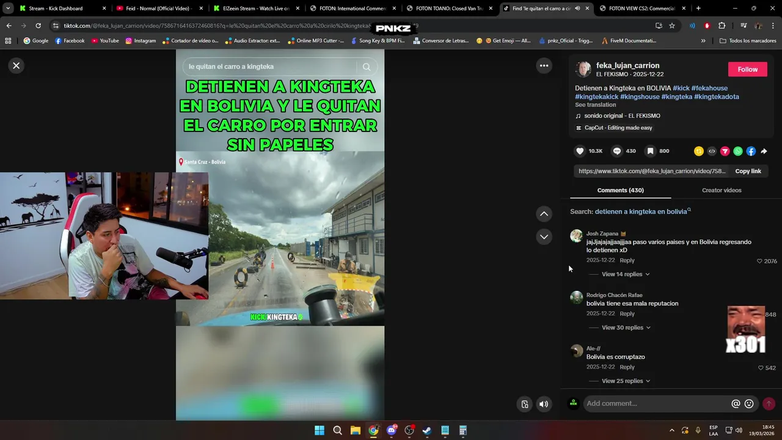Open Josh Zapana's commenter avatar
The image size is (782, 440).
pos(576,236)
